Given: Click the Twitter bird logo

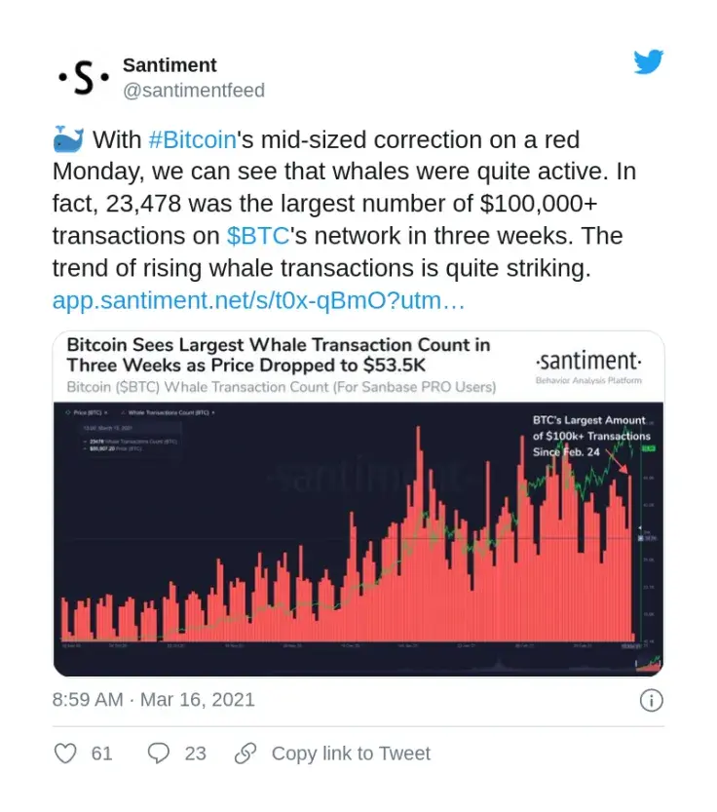Looking at the screenshot, I should click(x=648, y=61).
